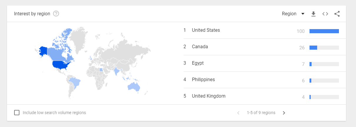This screenshot has width=356, height=127.
Task: Click Australia on the world map
Action: pos(133,86)
